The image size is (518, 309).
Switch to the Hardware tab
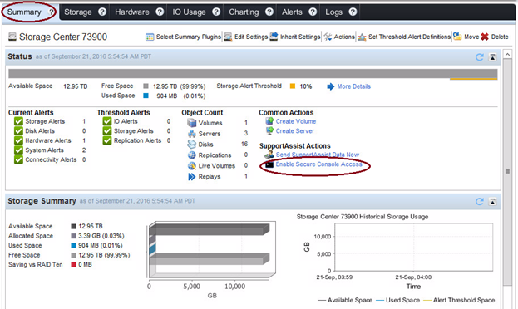coord(132,12)
